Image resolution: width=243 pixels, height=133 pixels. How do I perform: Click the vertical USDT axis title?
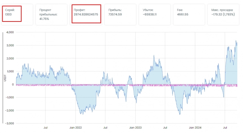tap(5, 78)
